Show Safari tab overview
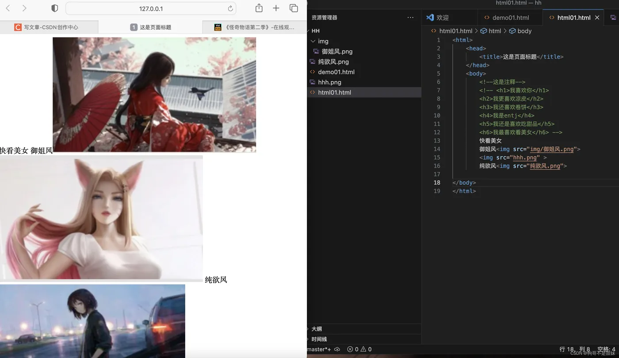Screen dimensions: 619x358 (x=294, y=8)
